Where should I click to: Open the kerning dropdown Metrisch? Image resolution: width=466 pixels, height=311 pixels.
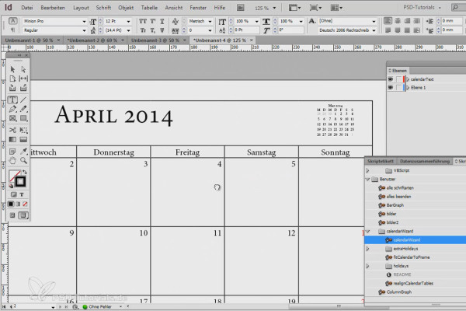pos(210,22)
